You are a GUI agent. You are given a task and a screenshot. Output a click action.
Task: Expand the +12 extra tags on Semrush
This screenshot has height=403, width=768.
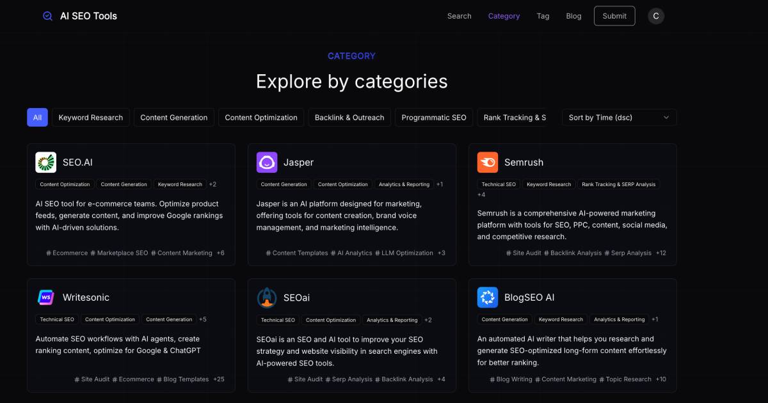(662, 253)
